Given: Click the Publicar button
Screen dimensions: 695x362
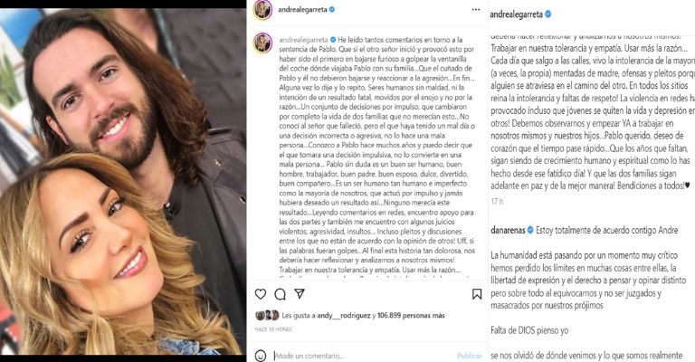Looking at the screenshot, I should click(469, 356).
